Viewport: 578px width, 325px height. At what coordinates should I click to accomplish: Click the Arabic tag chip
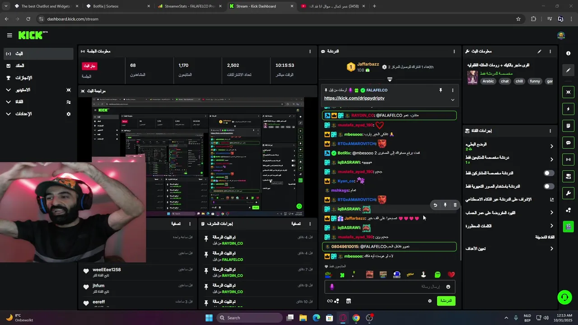488,81
